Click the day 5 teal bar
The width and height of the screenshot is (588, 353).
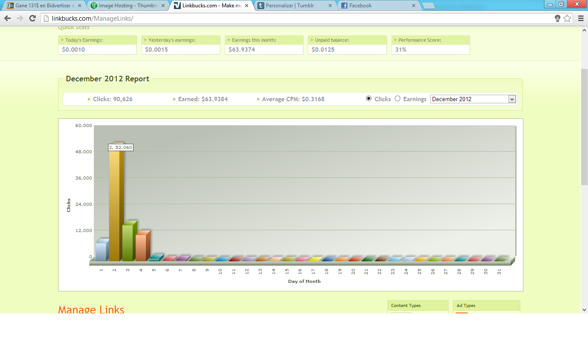click(156, 257)
